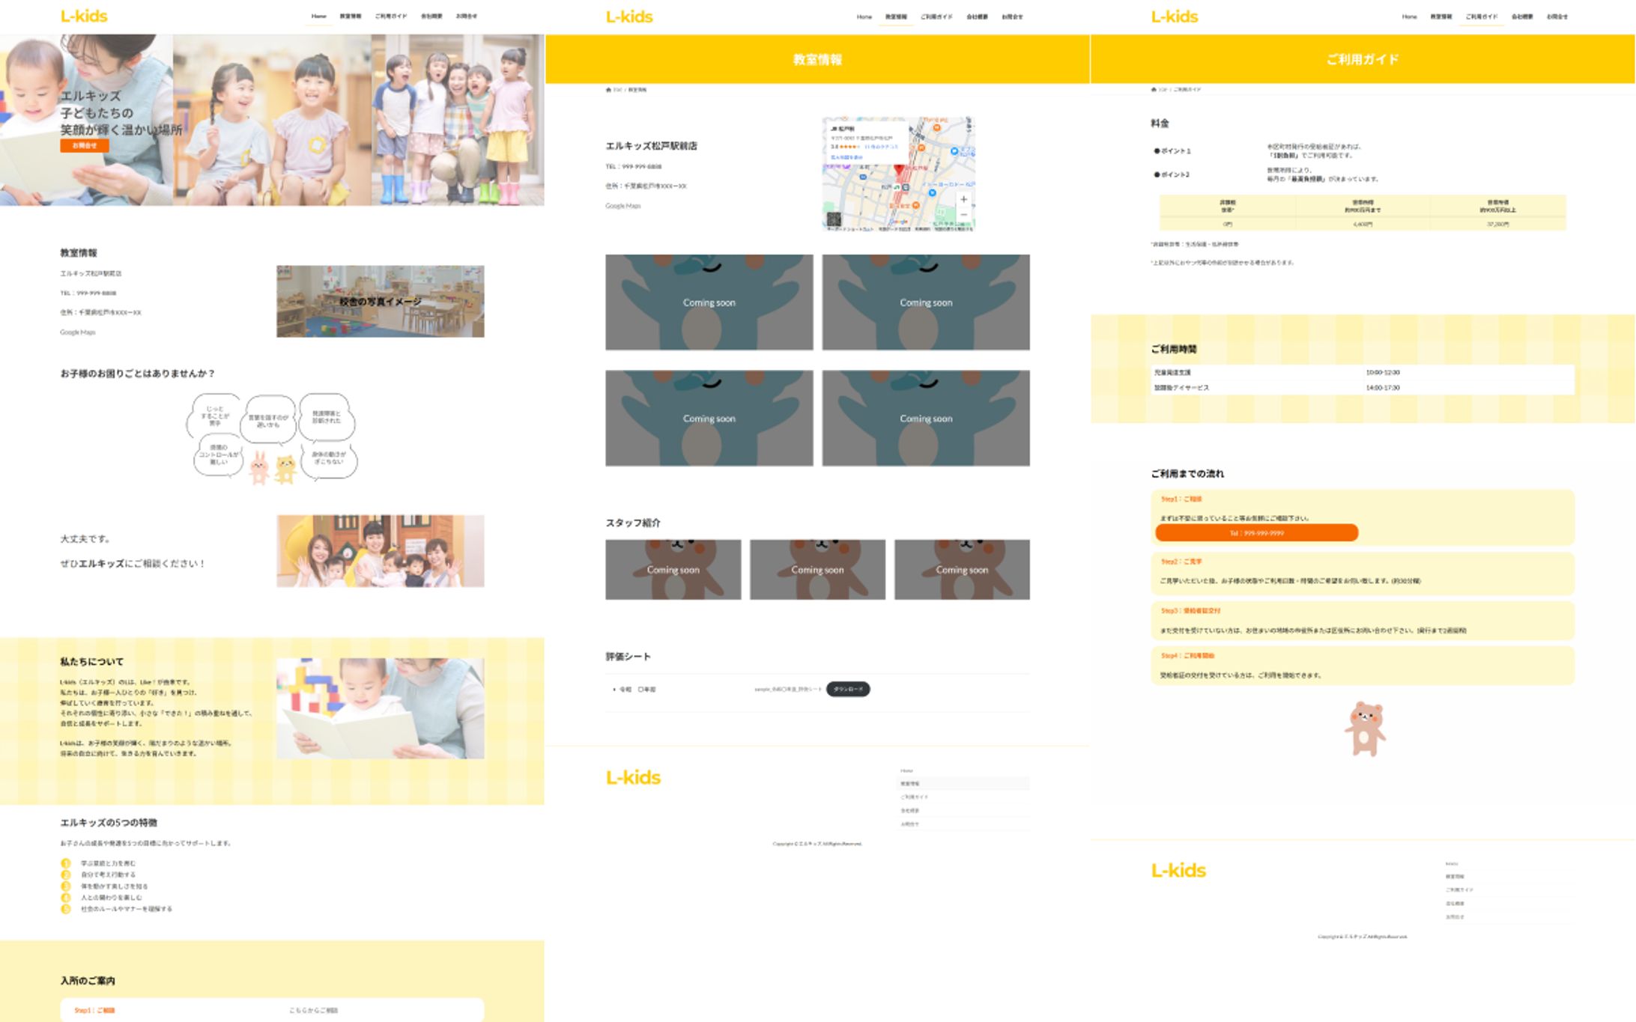
Task: Open お問合せ in the Home page navigation bar
Action: click(x=466, y=16)
